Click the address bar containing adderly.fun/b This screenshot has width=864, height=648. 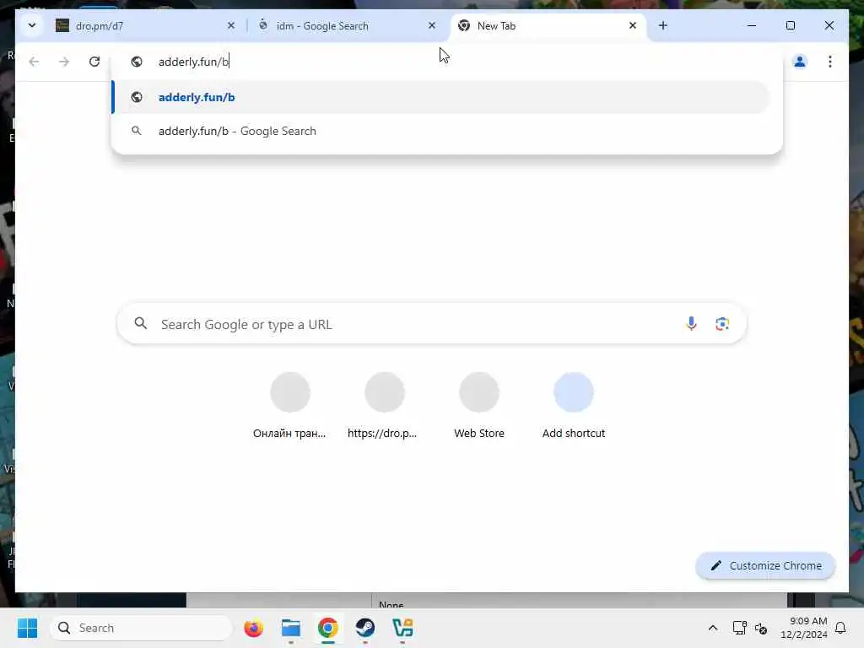(446, 62)
